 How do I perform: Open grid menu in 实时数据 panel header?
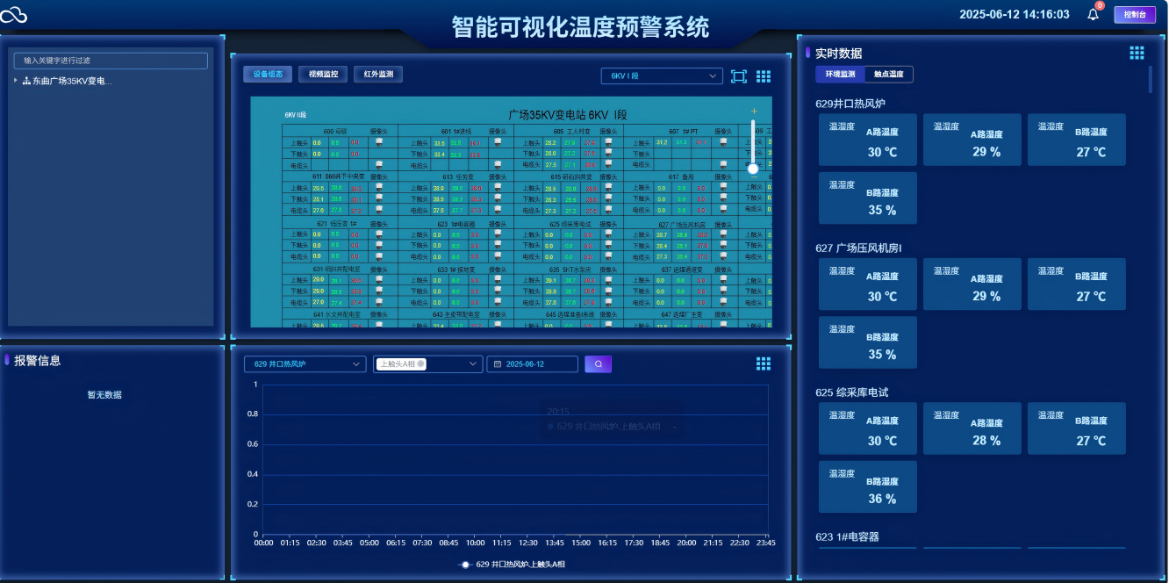(x=1137, y=53)
